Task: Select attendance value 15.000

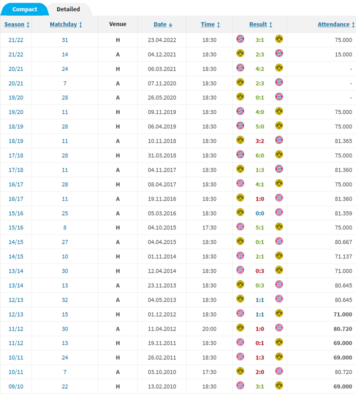Action: 343,55
